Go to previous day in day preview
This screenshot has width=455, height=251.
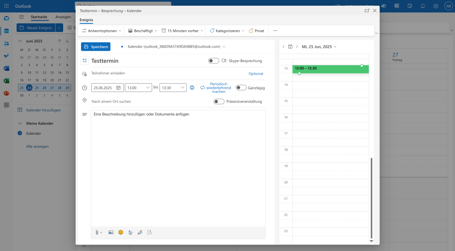click(283, 47)
